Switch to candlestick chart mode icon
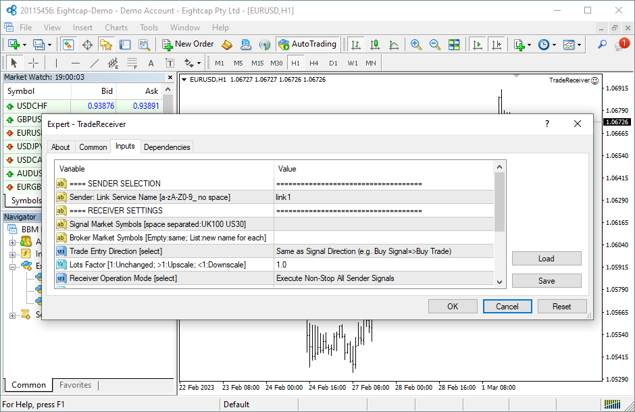Image resolution: width=635 pixels, height=412 pixels. [x=375, y=44]
